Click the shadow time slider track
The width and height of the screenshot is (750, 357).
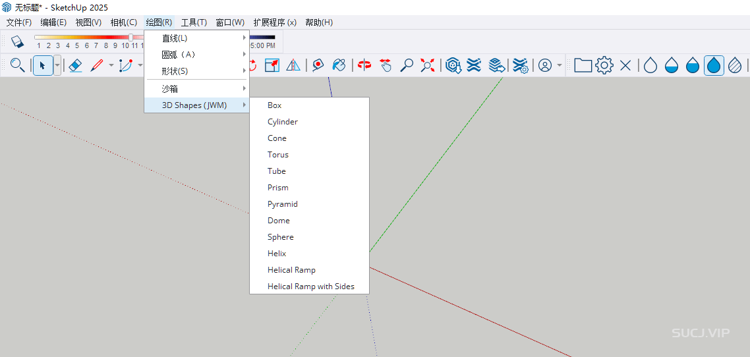click(262, 38)
